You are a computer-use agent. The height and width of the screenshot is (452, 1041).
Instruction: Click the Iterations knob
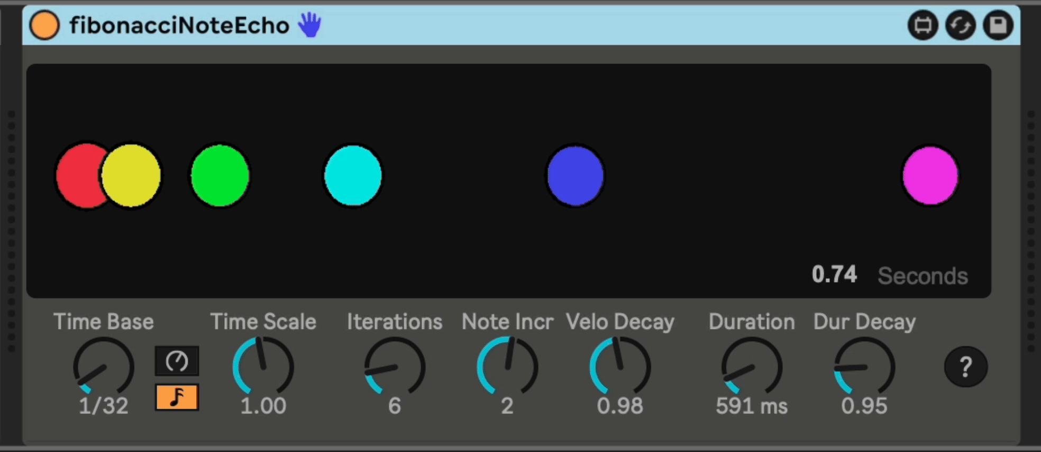pyautogui.click(x=395, y=368)
